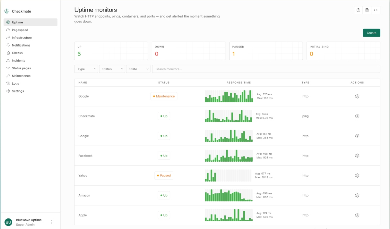Click the Create button
Image resolution: width=390 pixels, height=229 pixels.
click(371, 33)
